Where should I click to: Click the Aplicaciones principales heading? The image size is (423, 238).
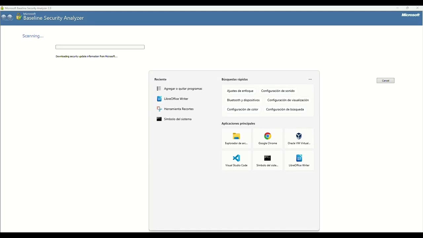238,124
